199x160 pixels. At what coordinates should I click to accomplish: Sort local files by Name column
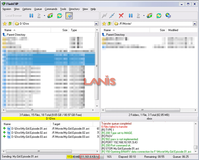pyautogui.click(x=26, y=30)
